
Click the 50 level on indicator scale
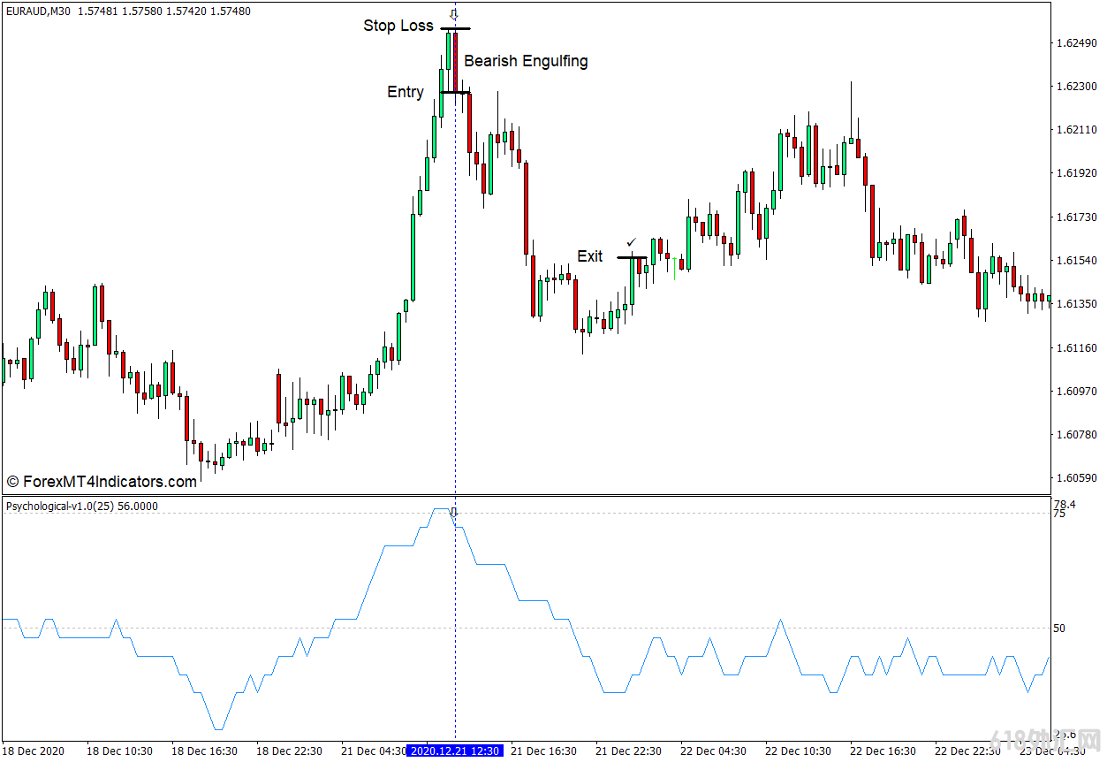[x=1058, y=629]
